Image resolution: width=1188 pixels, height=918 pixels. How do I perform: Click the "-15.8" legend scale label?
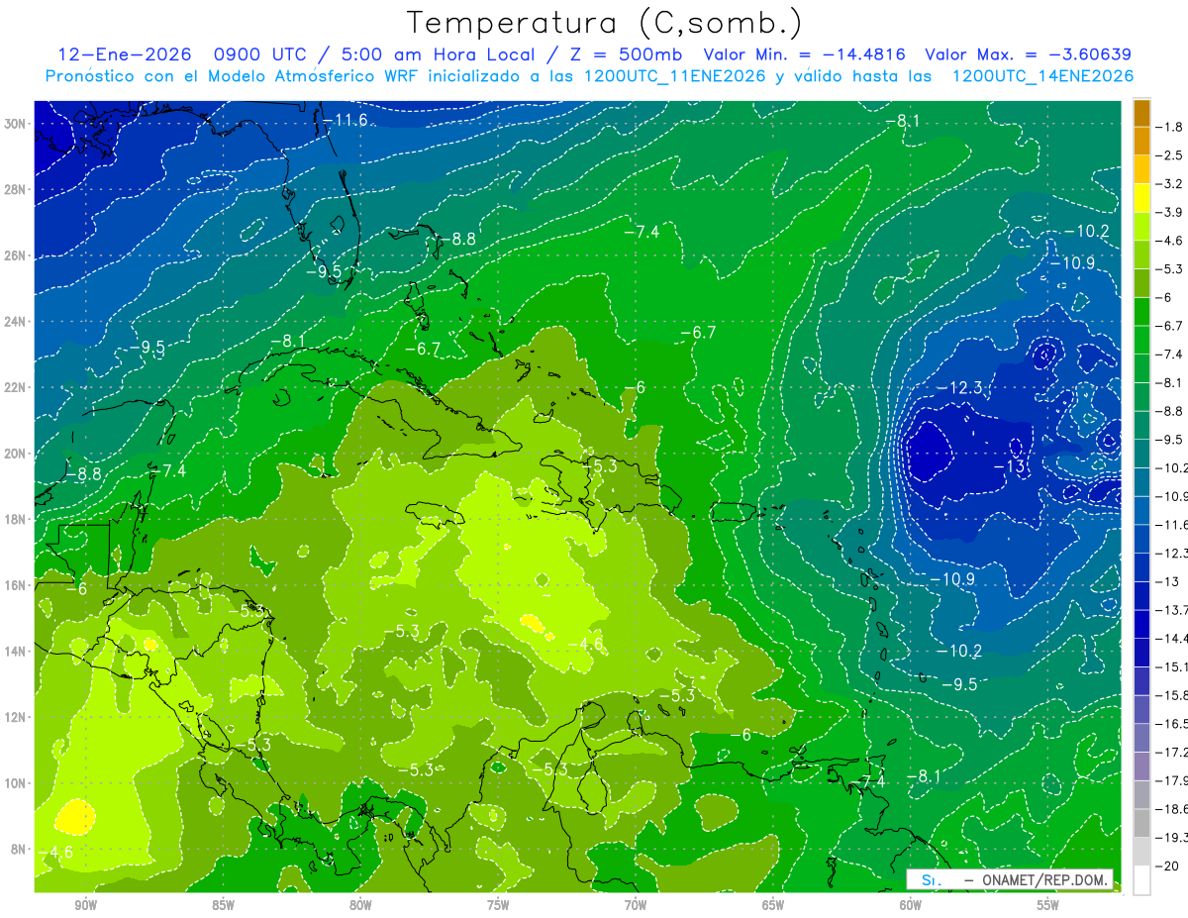1171,695
